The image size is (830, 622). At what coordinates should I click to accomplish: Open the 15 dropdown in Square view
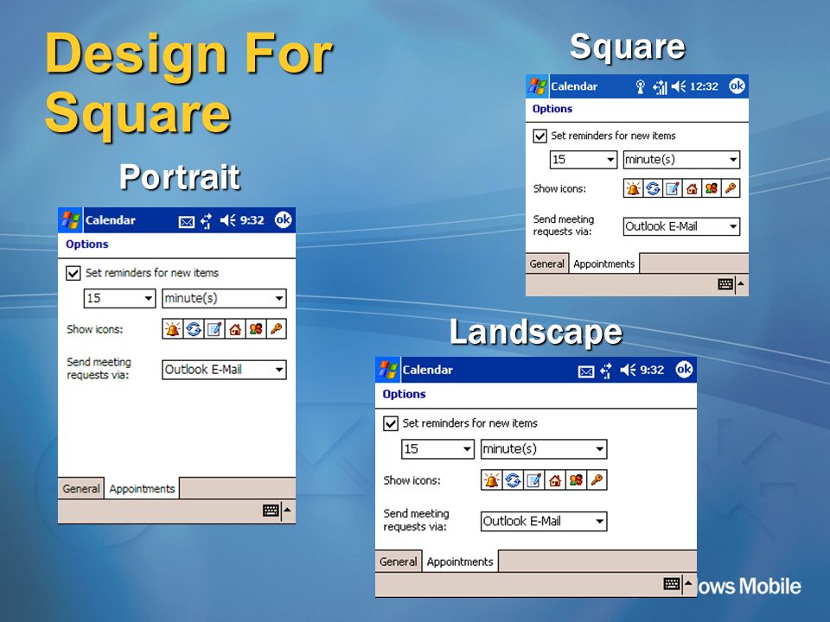coord(584,159)
